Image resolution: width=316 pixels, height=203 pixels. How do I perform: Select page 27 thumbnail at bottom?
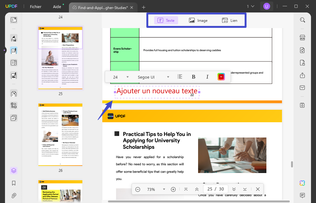pos(61,191)
